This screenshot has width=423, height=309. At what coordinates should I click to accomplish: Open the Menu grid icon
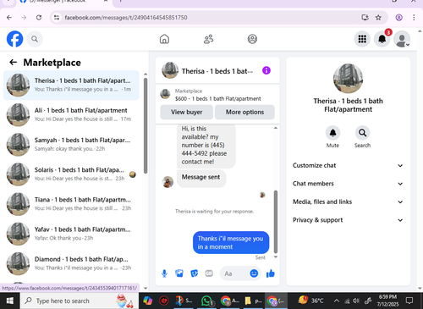362,39
